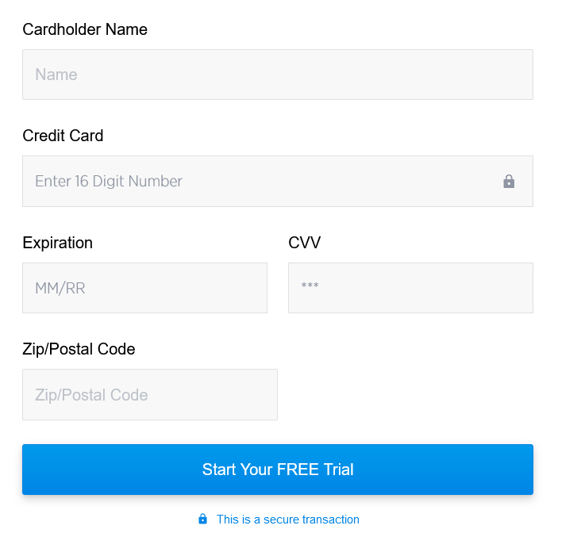Click the word FREE on the trial button
This screenshot has width=581, height=533.
(298, 470)
